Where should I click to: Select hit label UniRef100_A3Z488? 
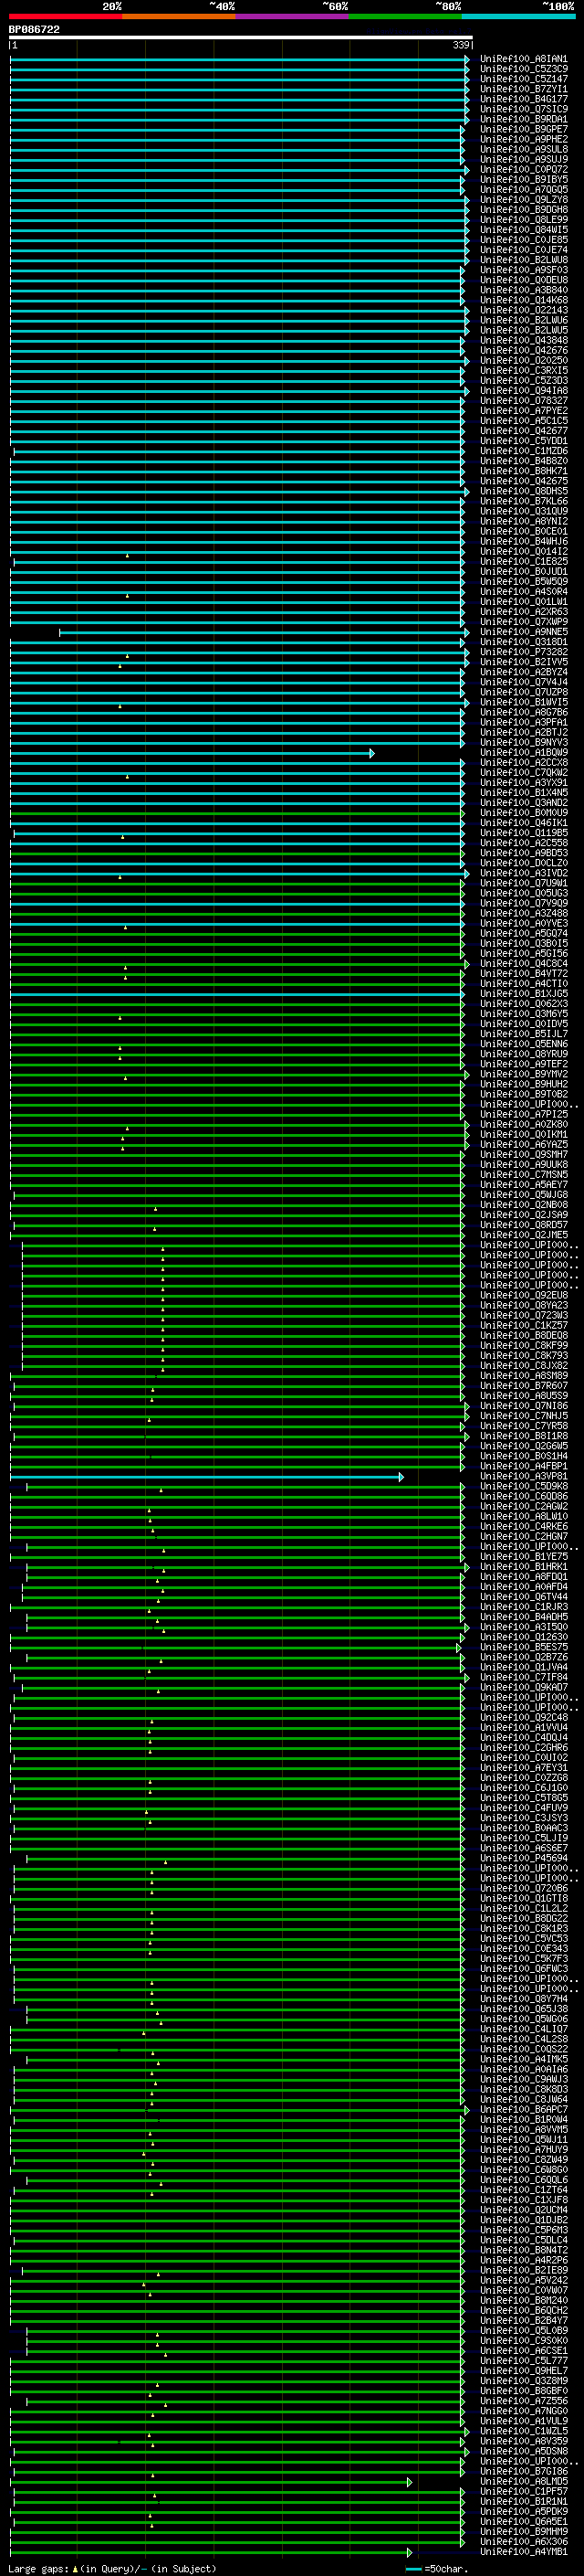(523, 913)
